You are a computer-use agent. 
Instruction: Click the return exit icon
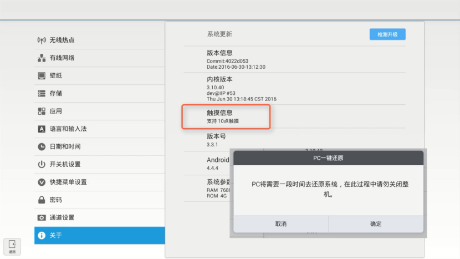point(12,246)
